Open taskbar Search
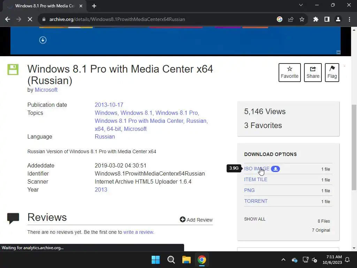The height and width of the screenshot is (268, 357). point(171,260)
